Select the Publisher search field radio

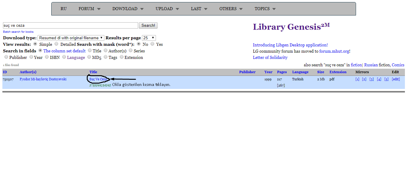click(6, 57)
